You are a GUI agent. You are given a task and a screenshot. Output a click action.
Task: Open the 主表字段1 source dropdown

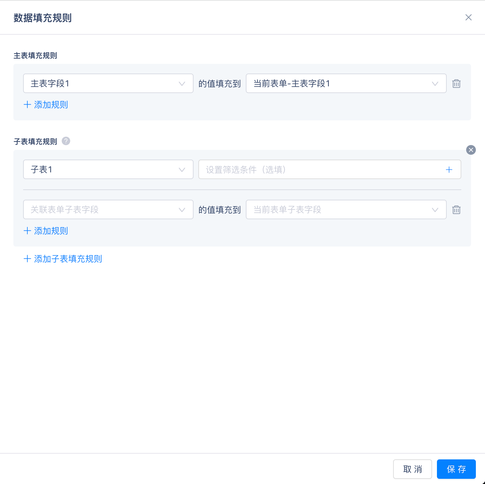(x=108, y=83)
